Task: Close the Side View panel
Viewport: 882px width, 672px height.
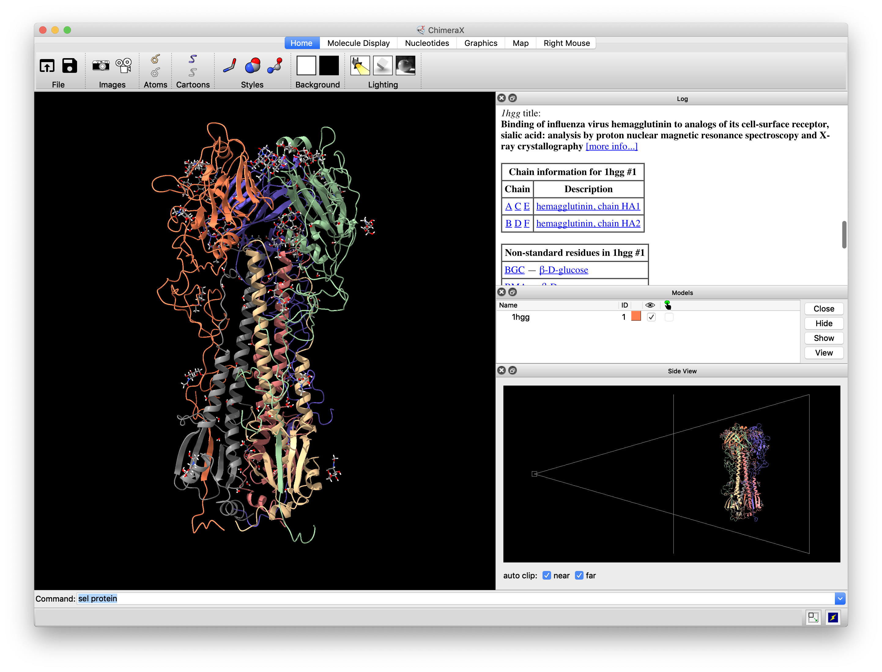Action: [501, 370]
